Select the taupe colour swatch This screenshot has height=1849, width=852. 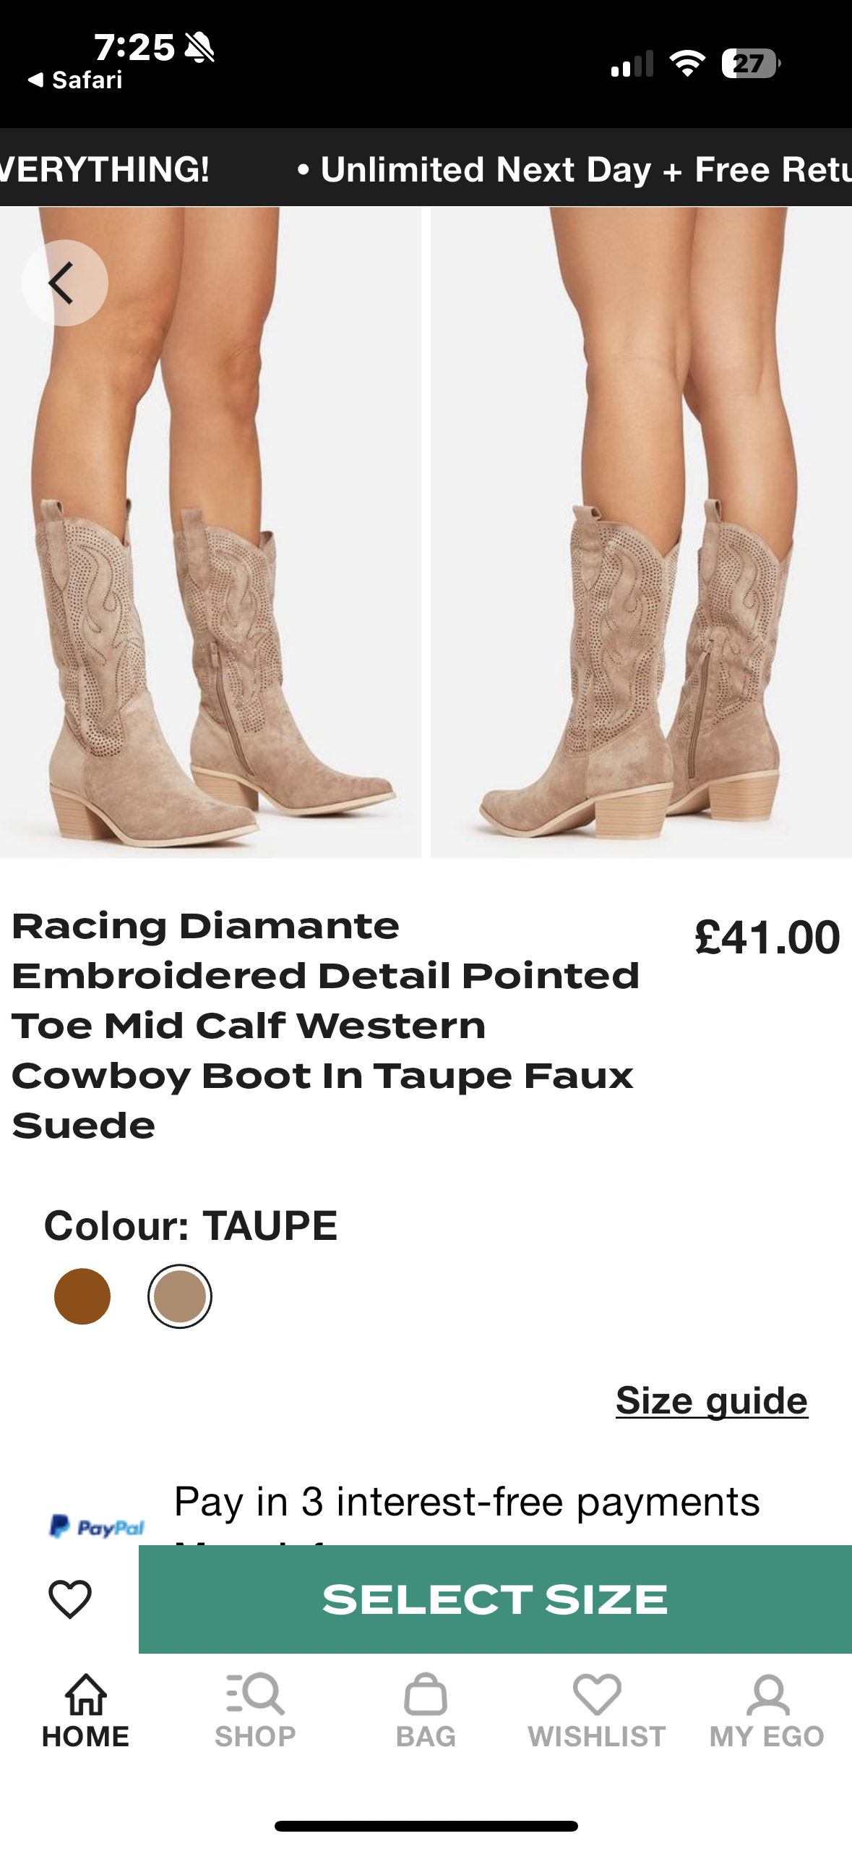(180, 1296)
